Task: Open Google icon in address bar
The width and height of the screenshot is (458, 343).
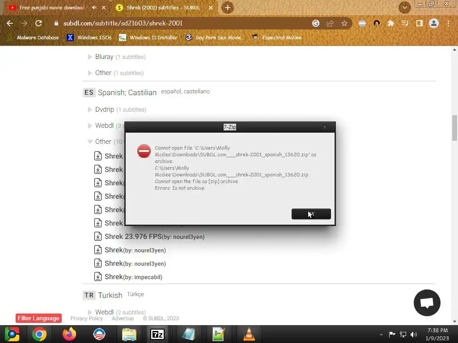Action: 315,23
